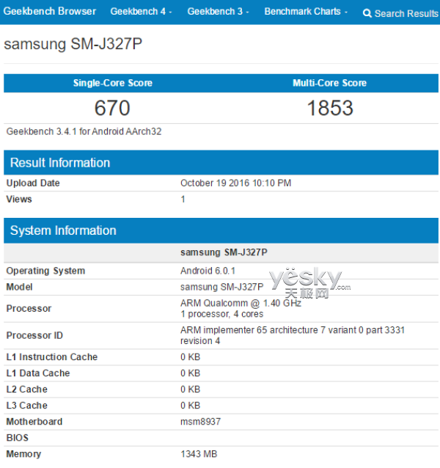440x468 pixels.
Task: Click the Memory label
Action: tap(23, 454)
